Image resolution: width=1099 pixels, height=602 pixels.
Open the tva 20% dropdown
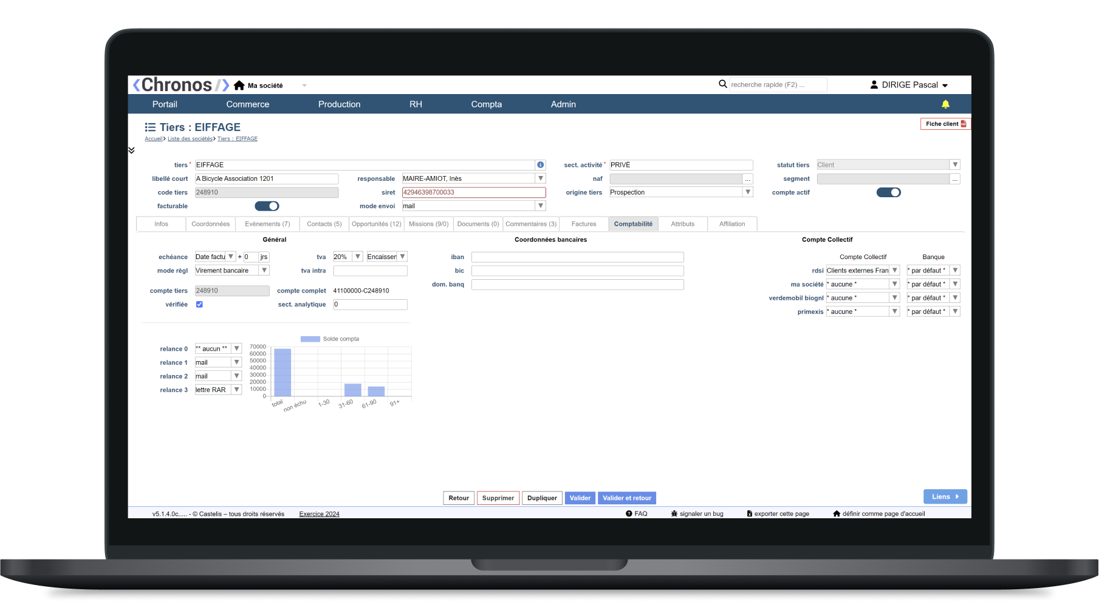(358, 257)
